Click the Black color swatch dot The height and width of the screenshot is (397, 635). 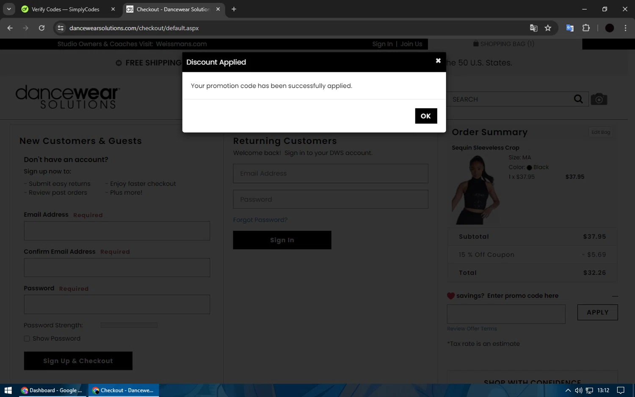click(x=529, y=167)
